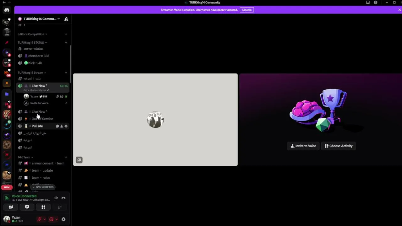Click Invite to Voice under Yazan
Viewport: 402px width, 226px height.
[45, 103]
